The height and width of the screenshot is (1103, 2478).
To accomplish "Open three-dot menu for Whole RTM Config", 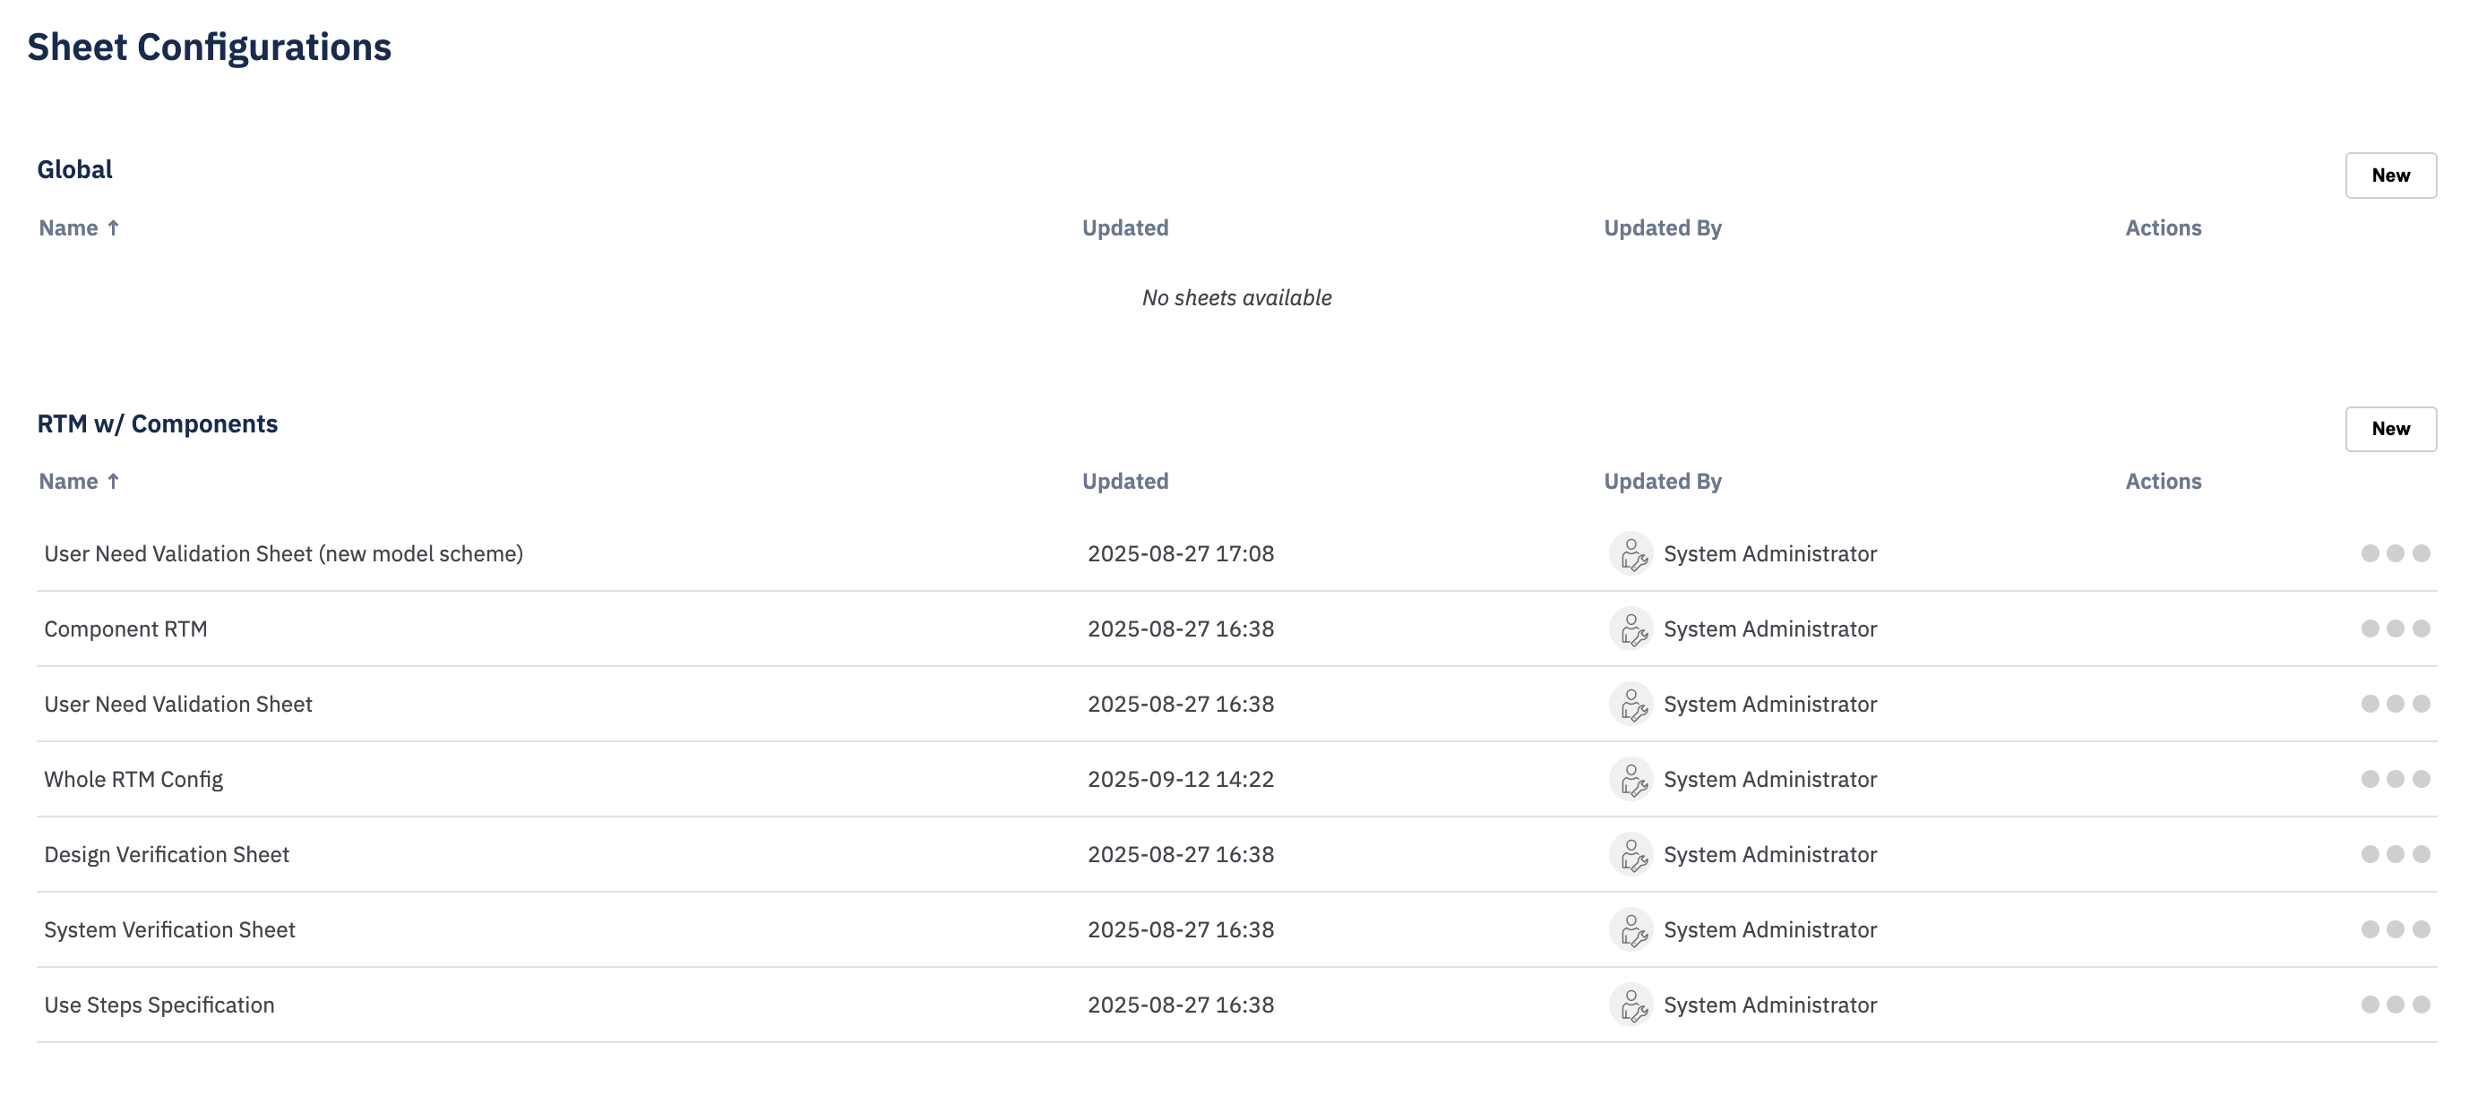I will click(x=2395, y=779).
